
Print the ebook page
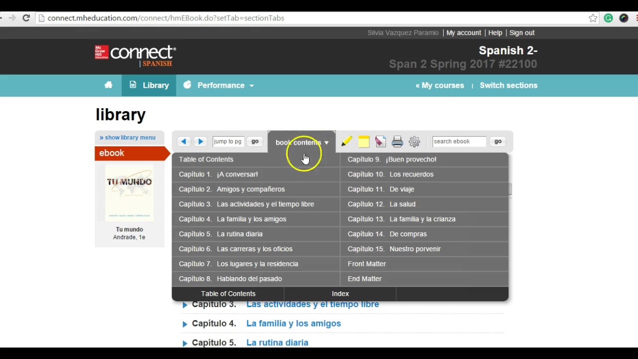point(397,142)
